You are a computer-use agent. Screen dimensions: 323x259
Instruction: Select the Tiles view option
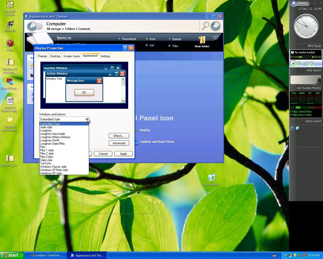pos(173,46)
